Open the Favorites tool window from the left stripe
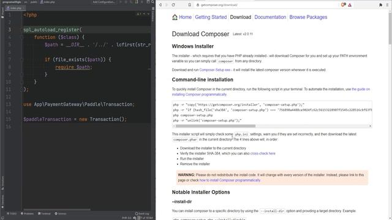The height and width of the screenshot is (220, 392). click(x=2, y=201)
